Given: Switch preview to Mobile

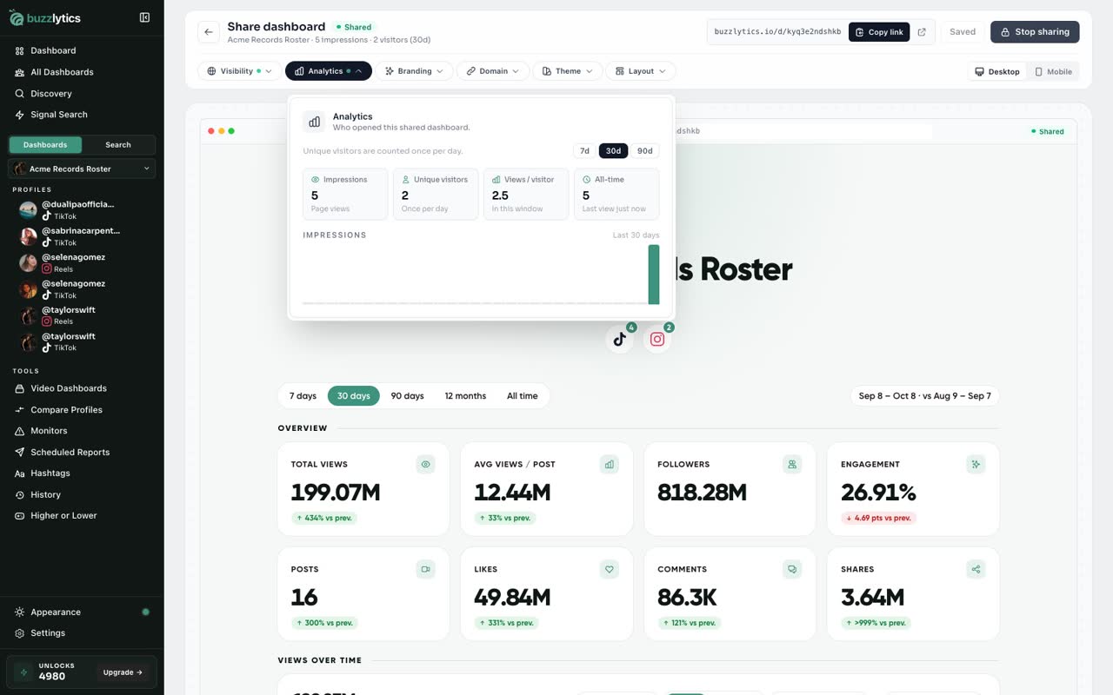Looking at the screenshot, I should point(1053,72).
